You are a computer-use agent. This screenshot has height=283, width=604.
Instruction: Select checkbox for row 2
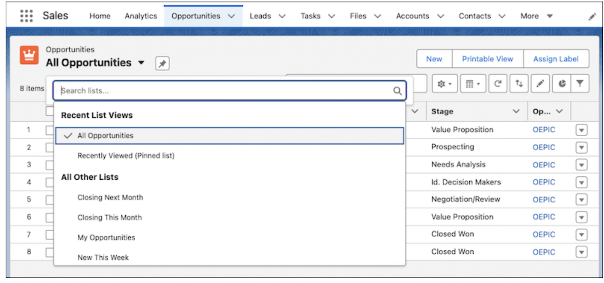(49, 148)
